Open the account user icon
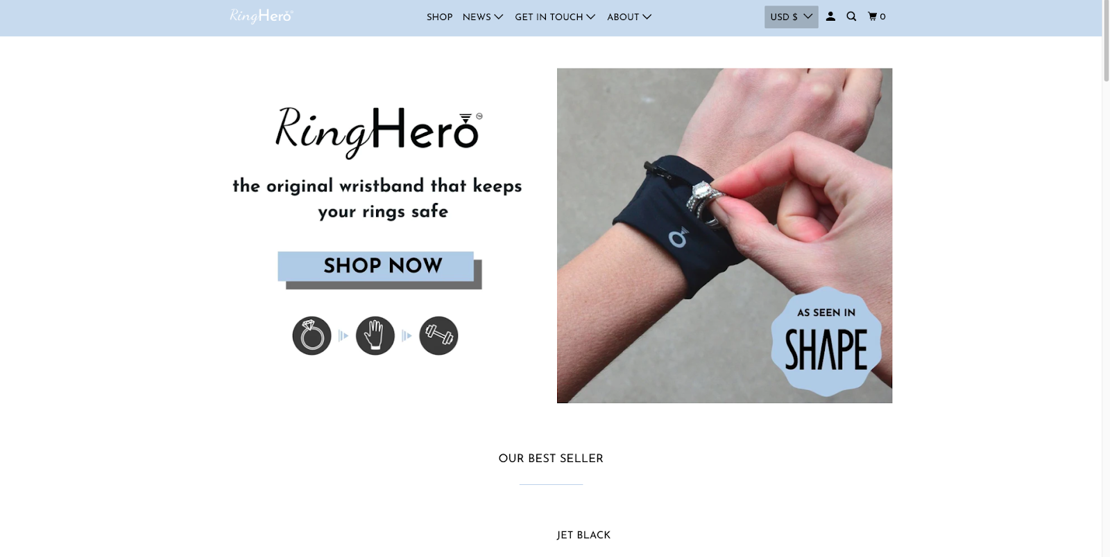Viewport: 1110px width, 557px height. (830, 17)
